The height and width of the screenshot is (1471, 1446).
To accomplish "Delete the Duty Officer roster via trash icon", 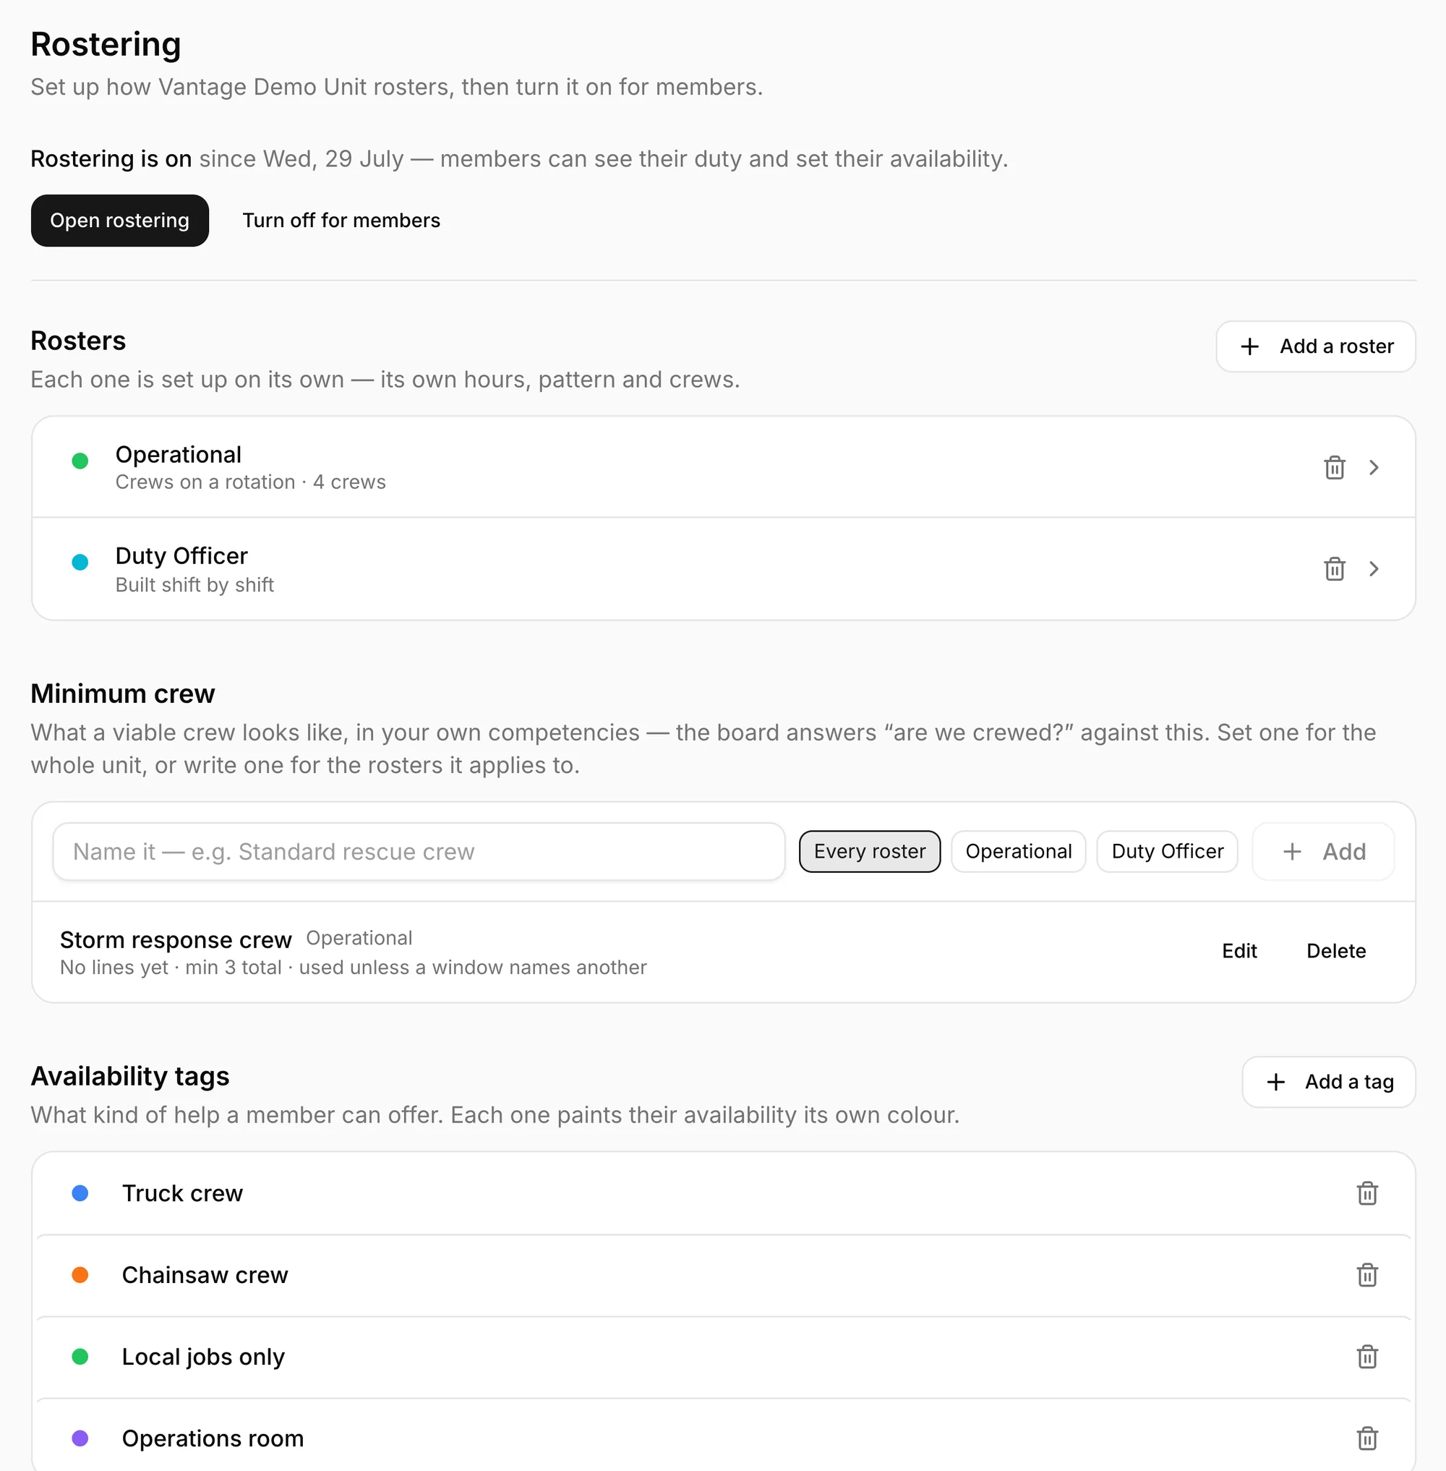I will coord(1335,569).
